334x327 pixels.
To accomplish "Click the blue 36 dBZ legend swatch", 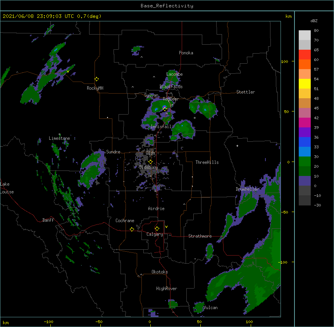I will (x=305, y=142).
